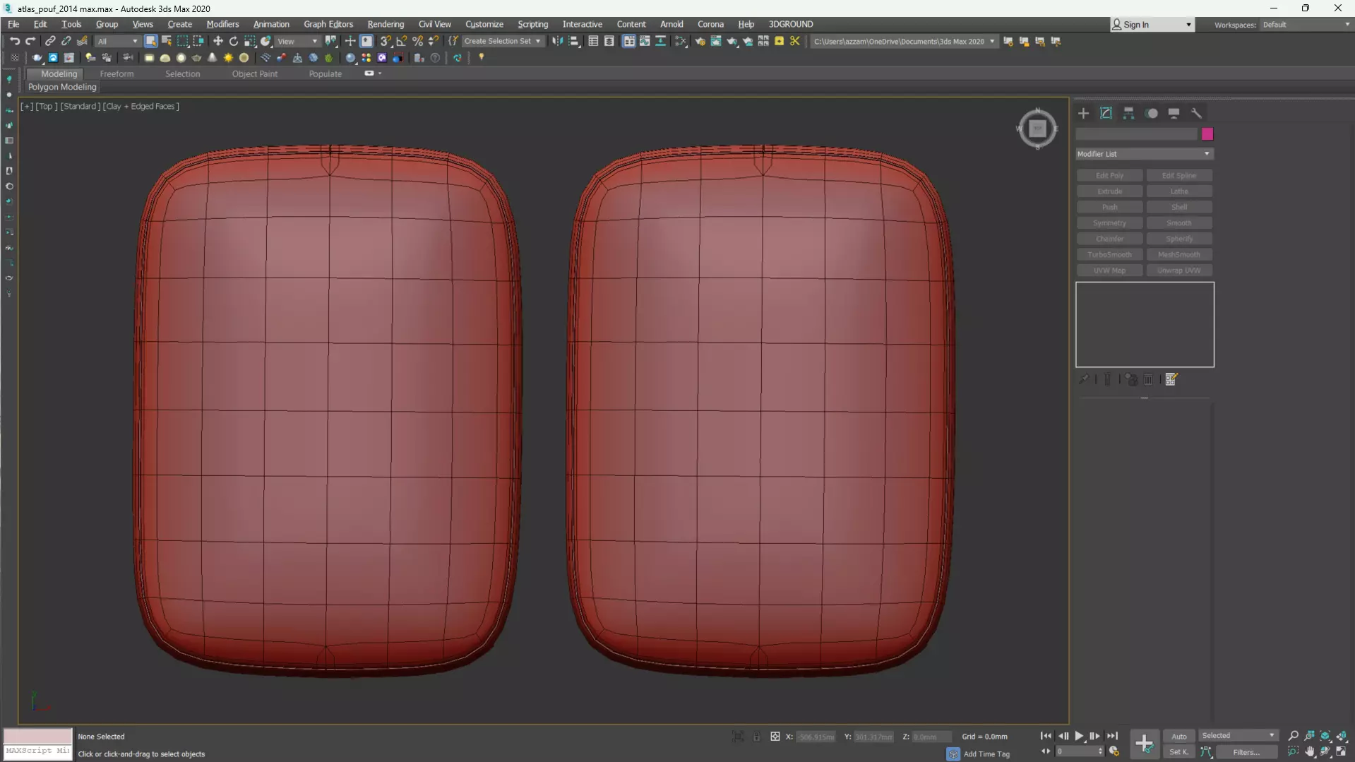
Task: Open the Create command panel tab
Action: pos(1083,113)
